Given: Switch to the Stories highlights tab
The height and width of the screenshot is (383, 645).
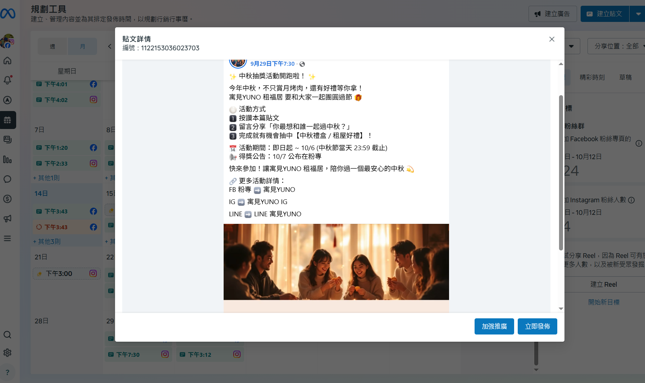Looking at the screenshot, I should [x=592, y=77].
